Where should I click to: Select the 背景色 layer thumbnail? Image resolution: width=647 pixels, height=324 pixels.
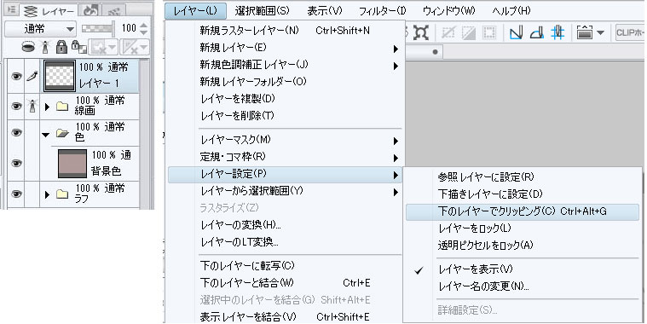tap(72, 164)
